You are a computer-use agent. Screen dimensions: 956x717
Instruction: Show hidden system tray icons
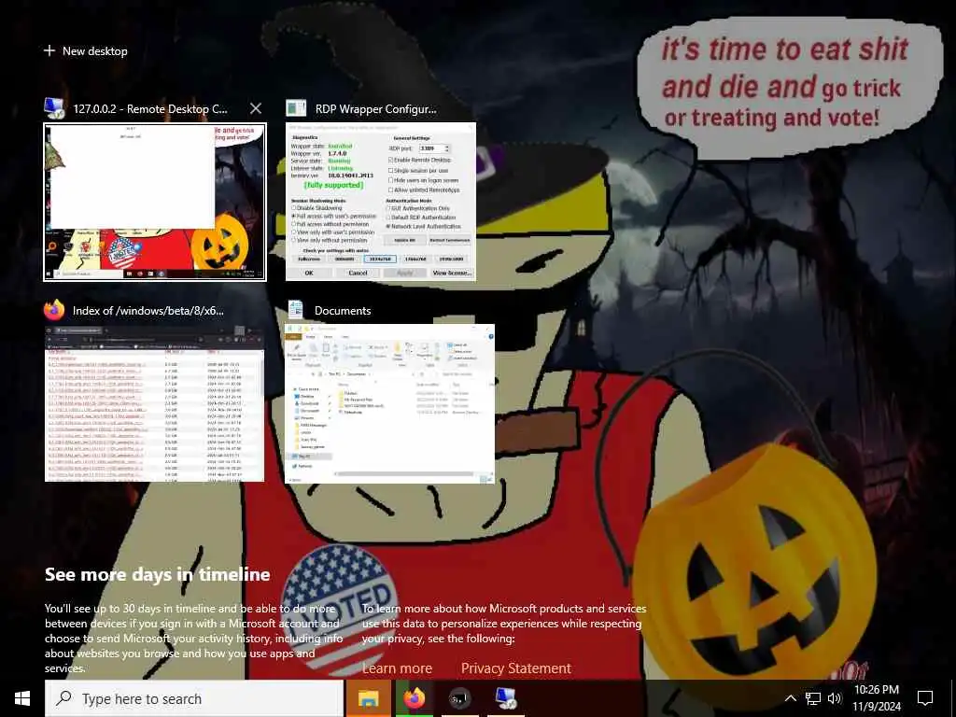[790, 698]
